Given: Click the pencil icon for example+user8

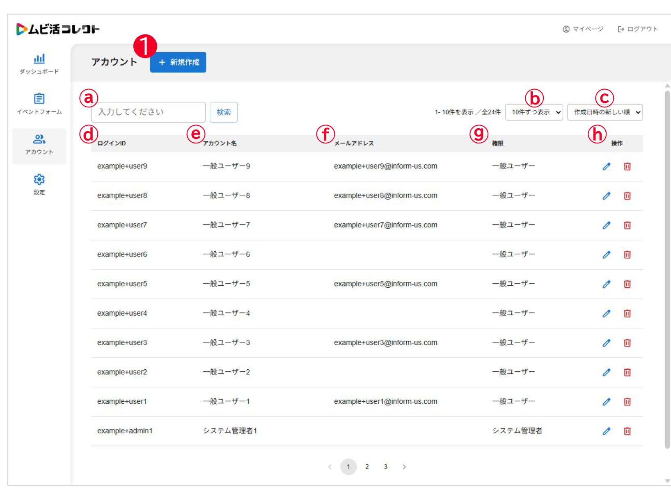Looking at the screenshot, I should 606,196.
